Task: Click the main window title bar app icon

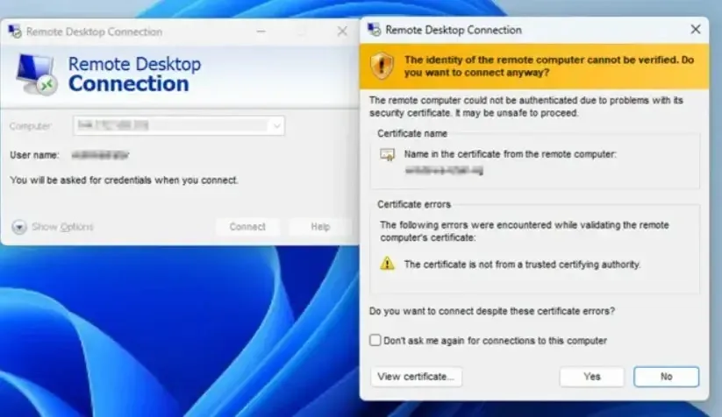Action: pyautogui.click(x=15, y=32)
